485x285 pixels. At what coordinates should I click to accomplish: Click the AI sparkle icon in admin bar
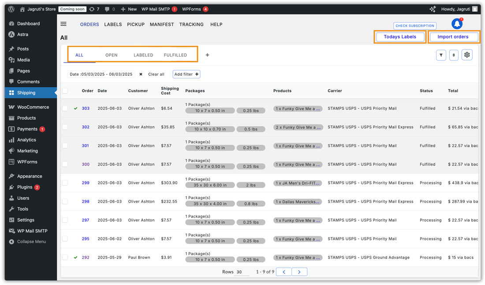(x=433, y=9)
